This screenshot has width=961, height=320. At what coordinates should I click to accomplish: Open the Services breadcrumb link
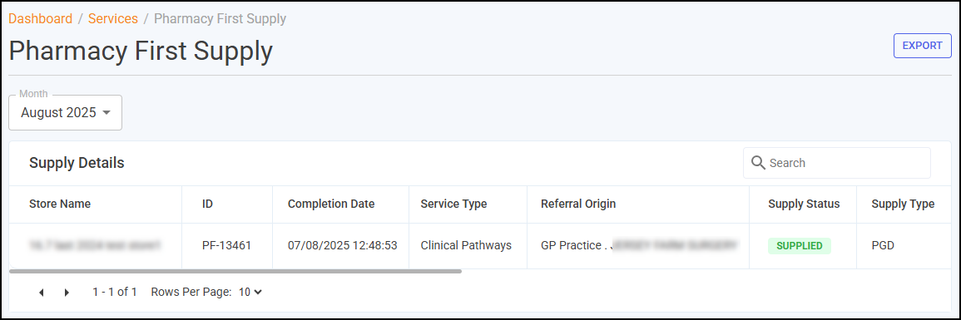coord(113,19)
